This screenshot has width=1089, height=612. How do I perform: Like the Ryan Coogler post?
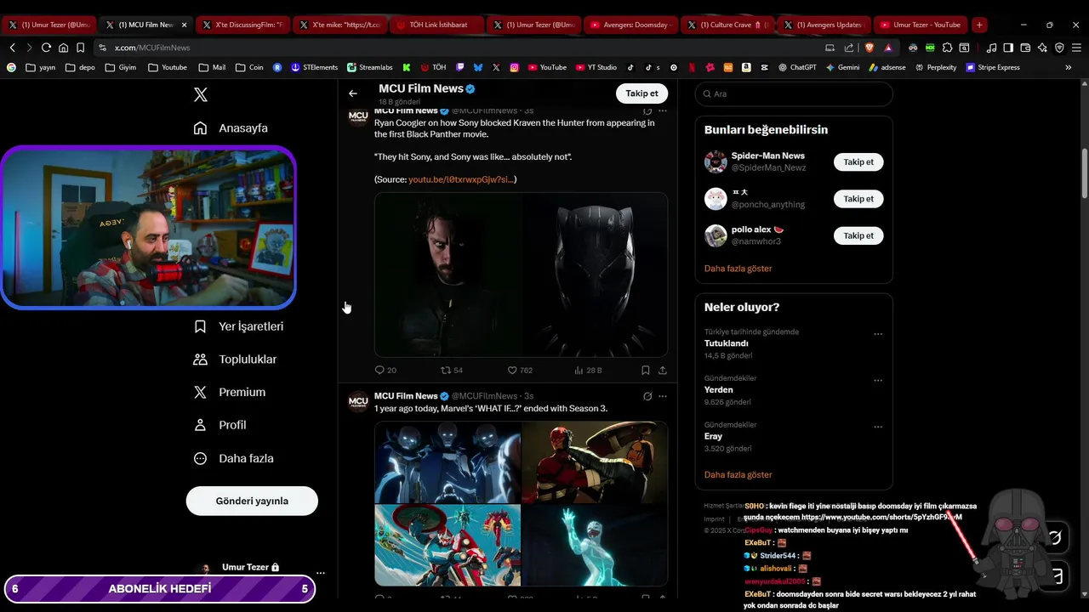click(520, 371)
